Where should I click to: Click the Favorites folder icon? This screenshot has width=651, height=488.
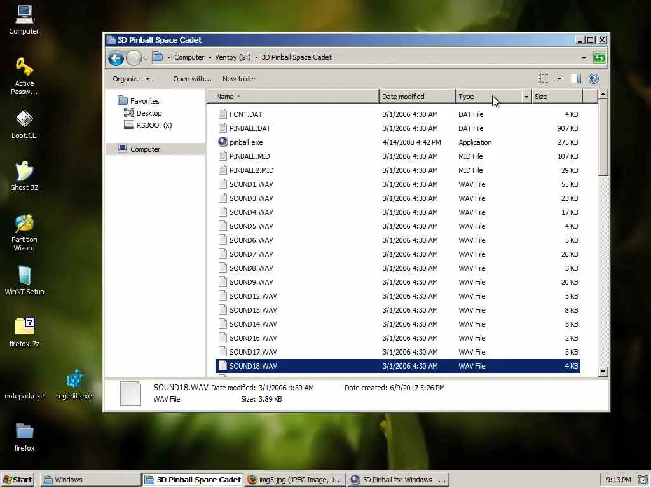point(123,100)
